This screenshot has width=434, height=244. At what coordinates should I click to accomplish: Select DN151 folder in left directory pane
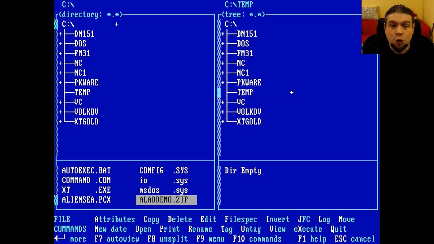84,34
